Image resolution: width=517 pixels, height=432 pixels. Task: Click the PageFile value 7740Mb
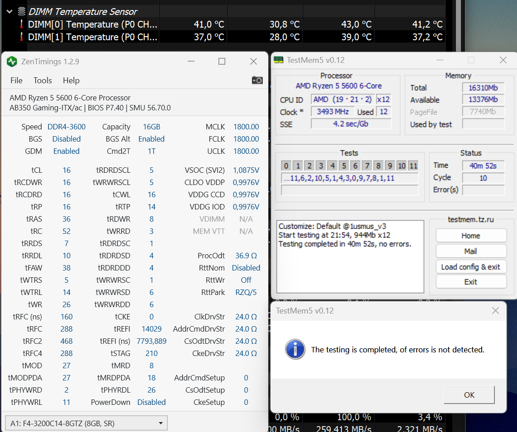(484, 112)
